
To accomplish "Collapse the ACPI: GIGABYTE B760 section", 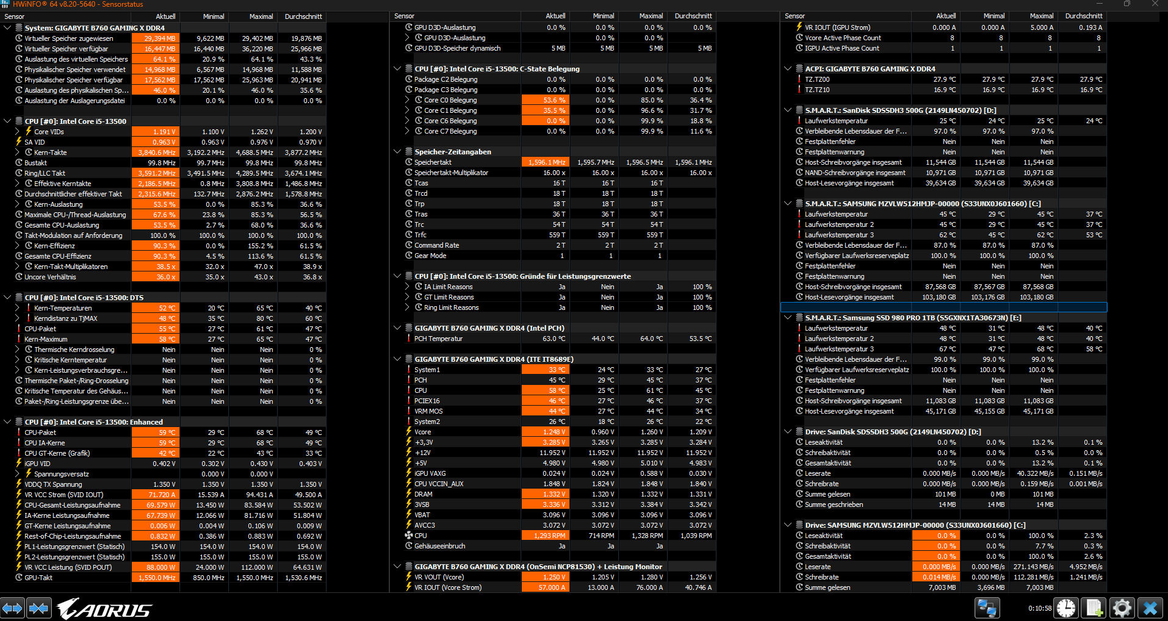I will pos(788,69).
